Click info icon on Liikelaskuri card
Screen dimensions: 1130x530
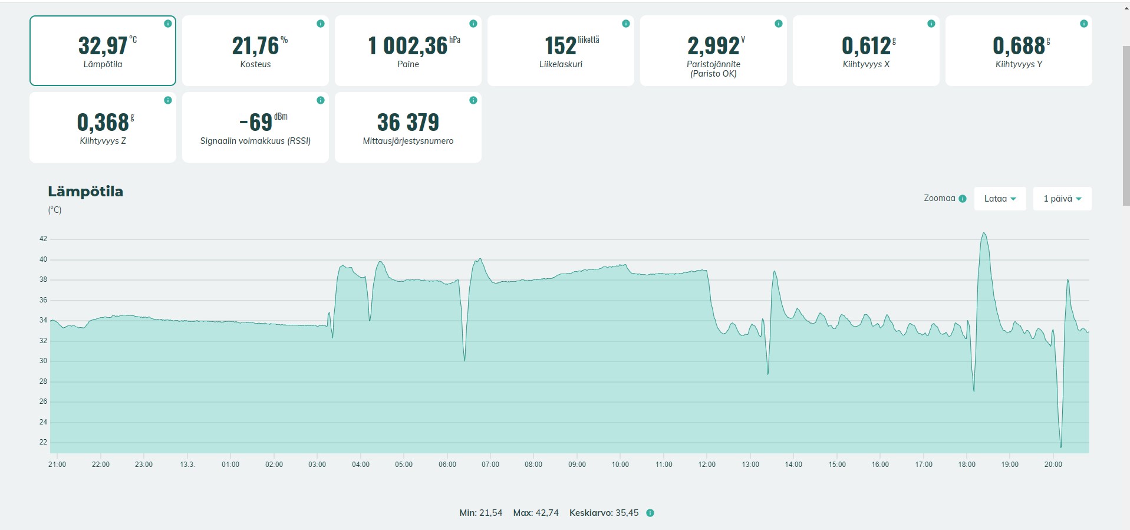(x=626, y=24)
